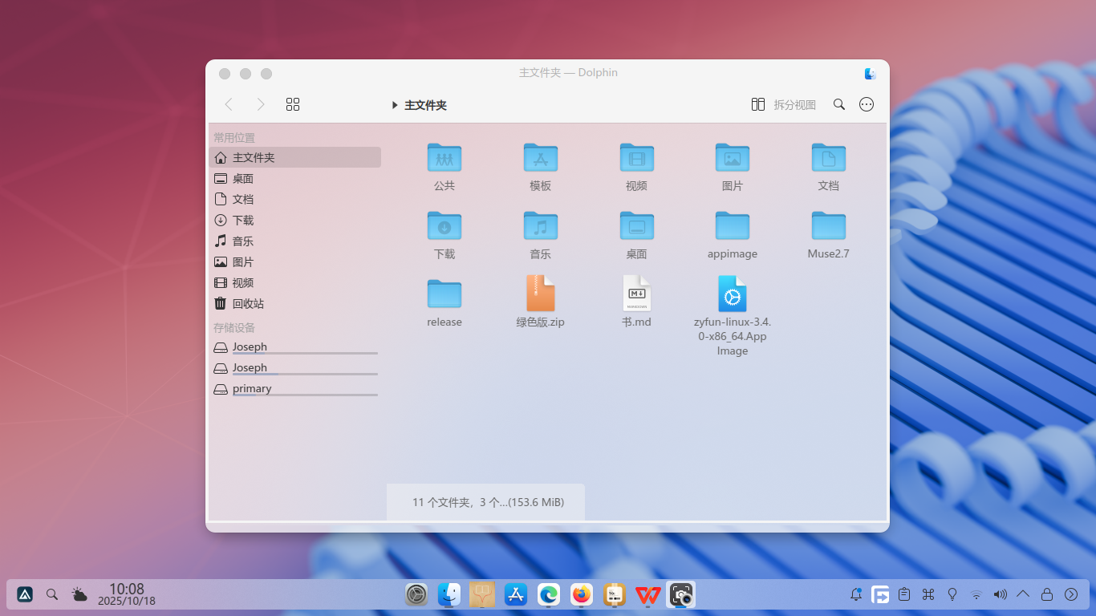
Task: Open 下载 in the sidebar places
Action: point(295,220)
